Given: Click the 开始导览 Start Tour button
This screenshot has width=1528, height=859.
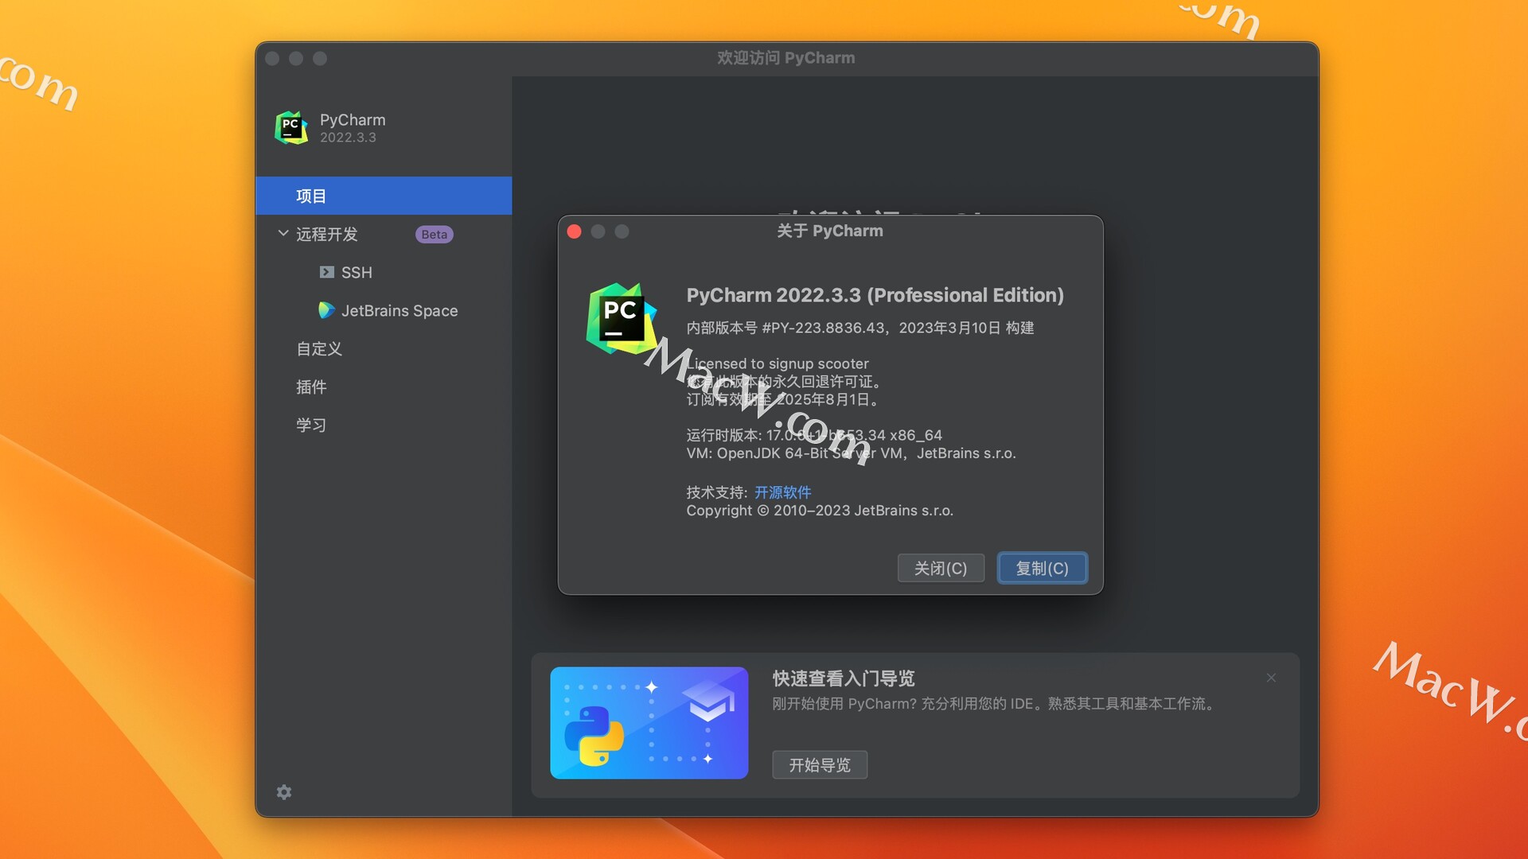Looking at the screenshot, I should point(821,763).
